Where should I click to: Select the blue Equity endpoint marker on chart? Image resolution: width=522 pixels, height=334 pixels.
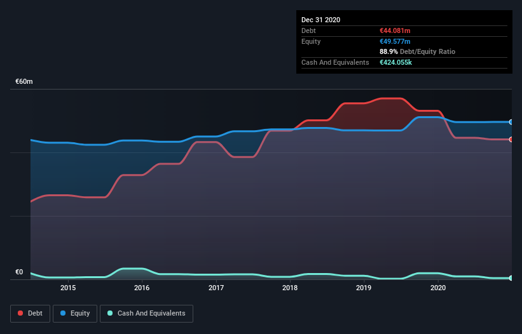pos(511,122)
